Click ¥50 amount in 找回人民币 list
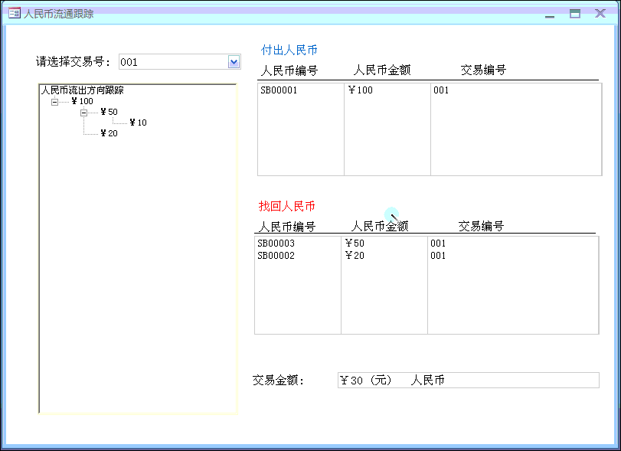 point(355,243)
